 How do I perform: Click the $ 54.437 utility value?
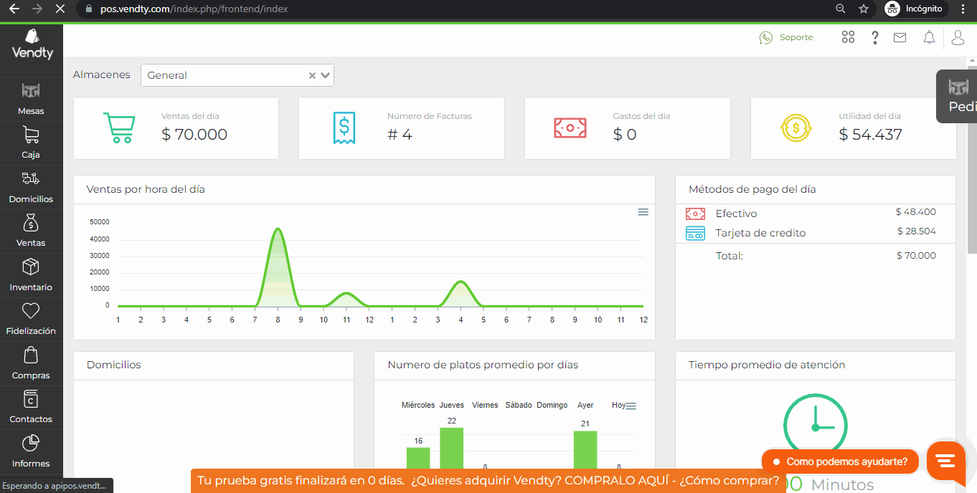click(x=871, y=135)
